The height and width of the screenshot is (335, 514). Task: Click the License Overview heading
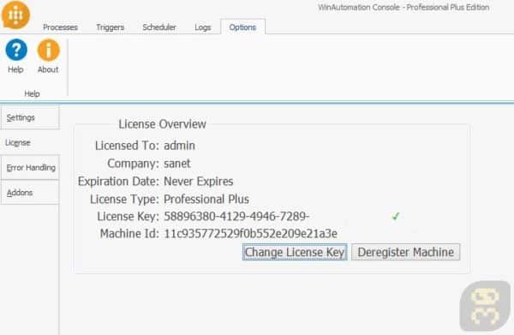click(162, 124)
